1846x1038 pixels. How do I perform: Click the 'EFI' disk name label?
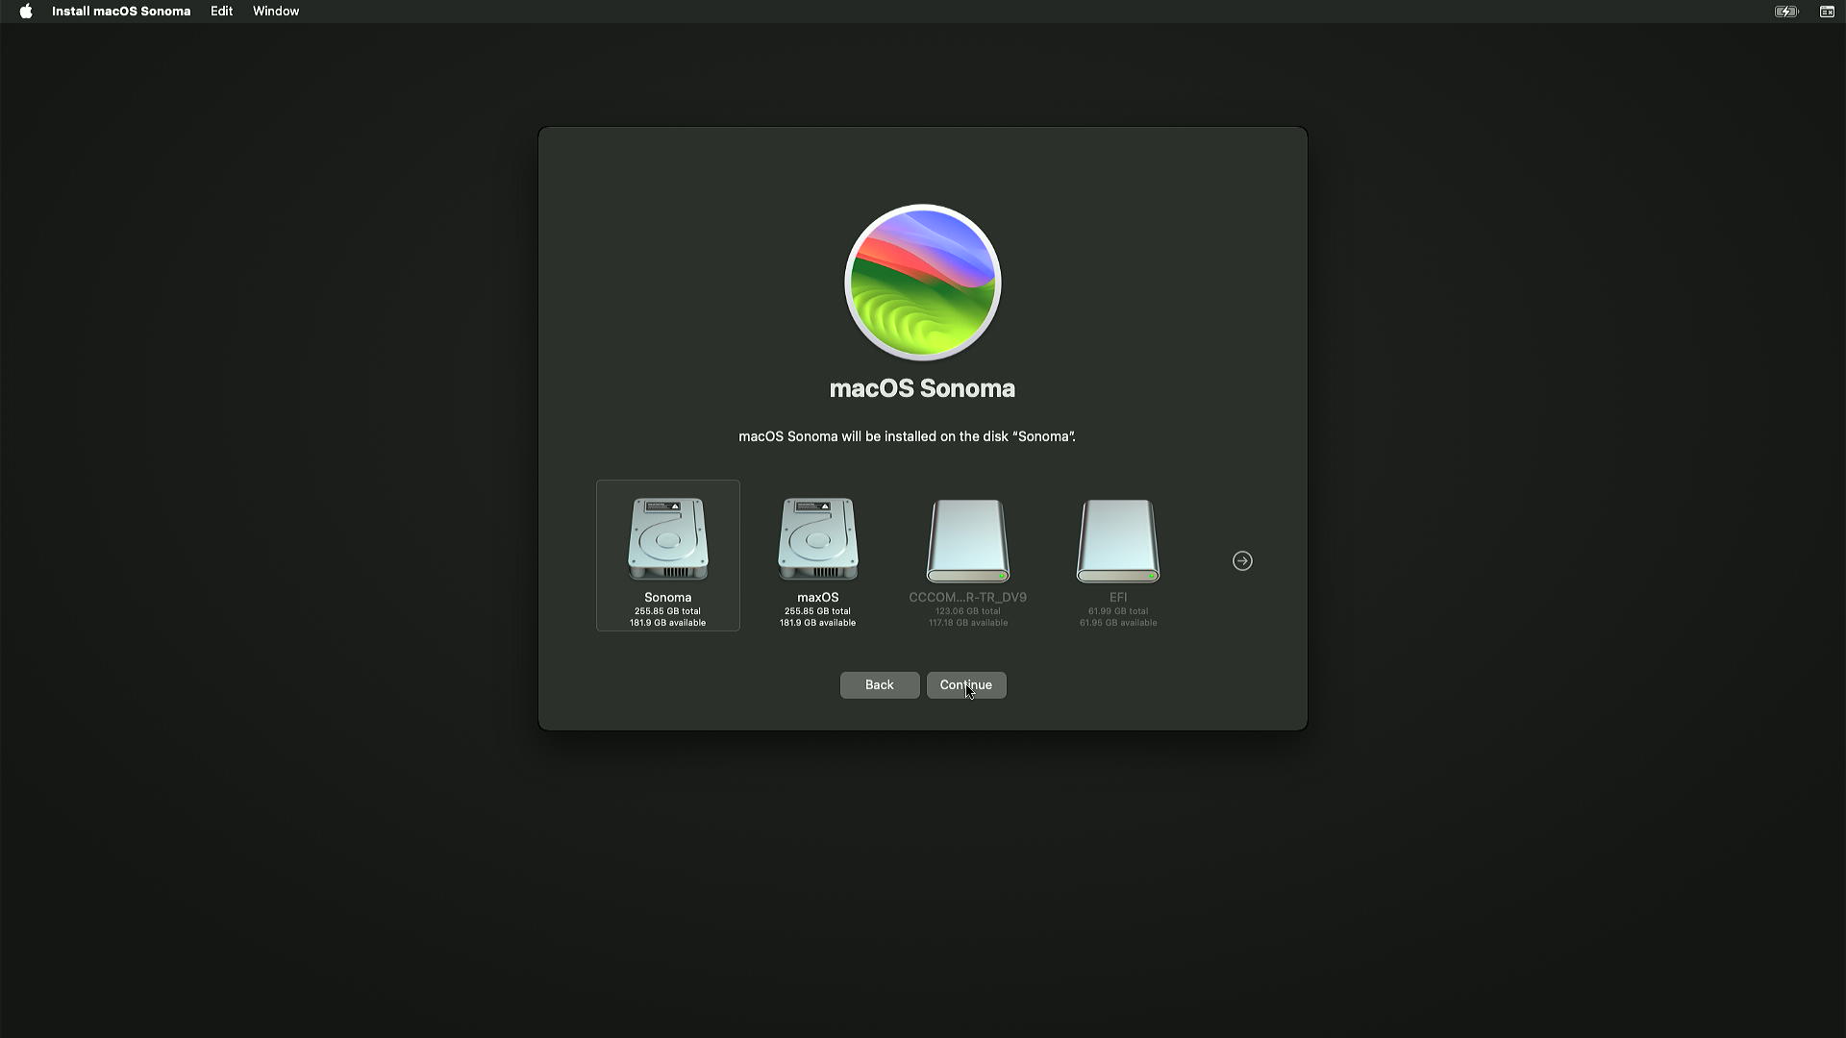click(1117, 597)
